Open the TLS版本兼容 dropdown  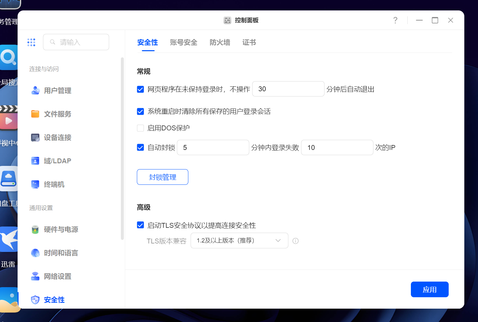(239, 241)
